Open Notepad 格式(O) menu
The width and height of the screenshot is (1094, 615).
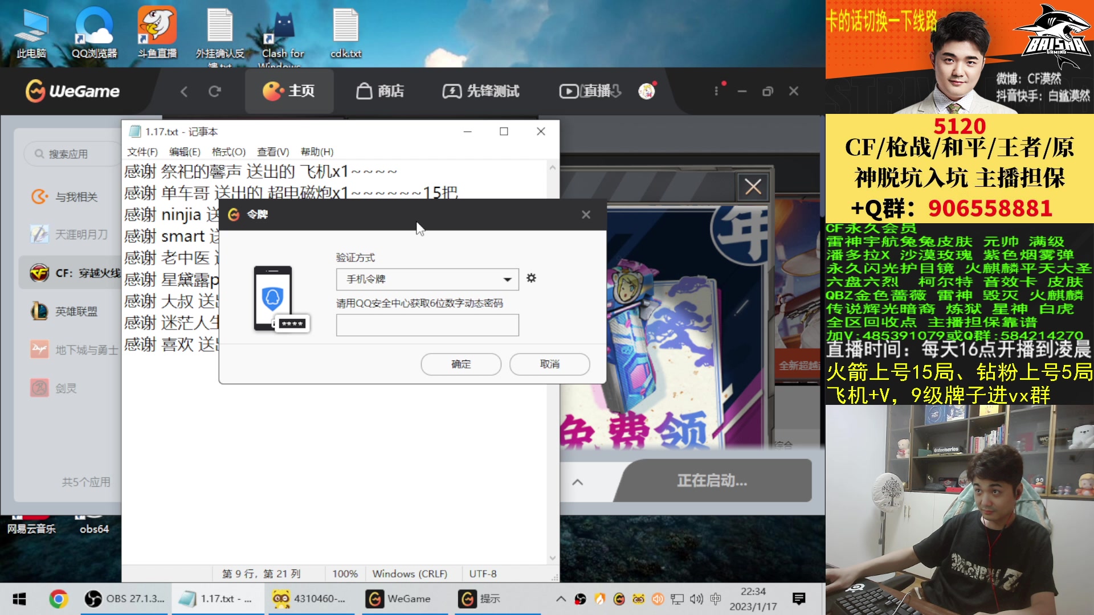point(228,152)
